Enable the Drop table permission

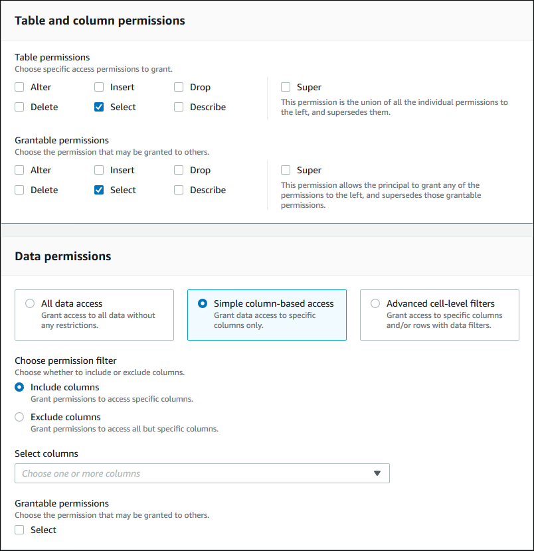[x=178, y=87]
